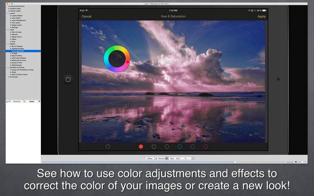Collapse the Effects section in outline
Viewport: 314px width, 196px height.
[7, 44]
